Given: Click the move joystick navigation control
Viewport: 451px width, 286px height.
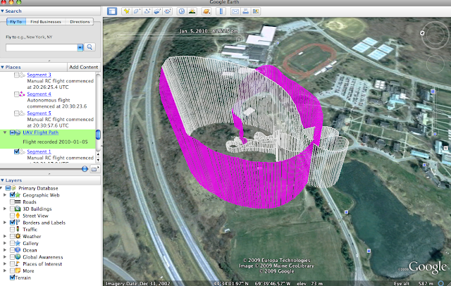Looking at the screenshot, I should [435, 64].
